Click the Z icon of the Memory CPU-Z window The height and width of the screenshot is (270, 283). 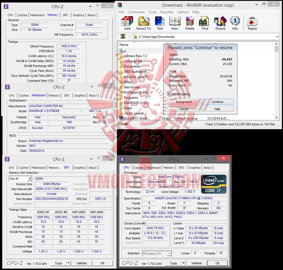pos(6,7)
